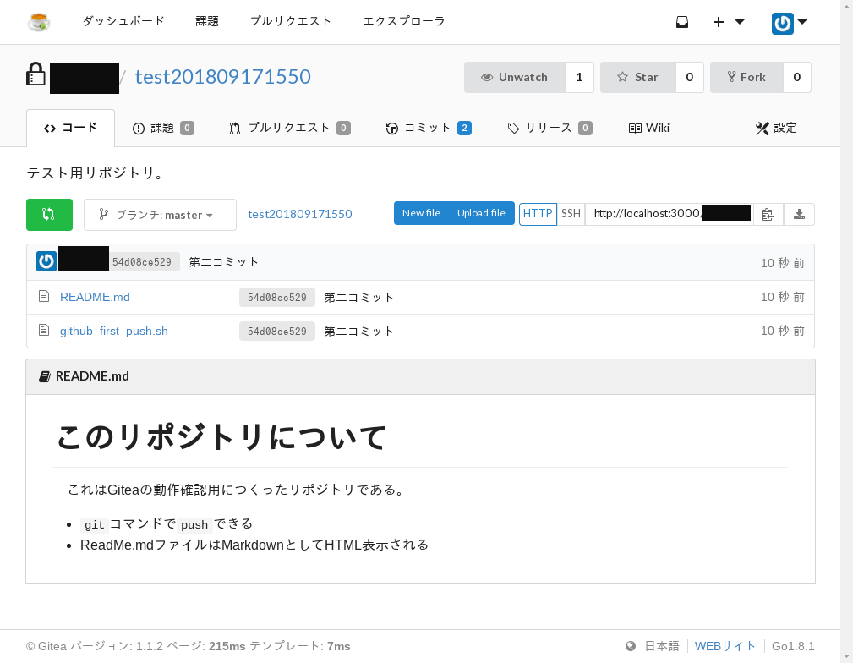Open commit hash in the github_first_push.sh row

(x=277, y=331)
